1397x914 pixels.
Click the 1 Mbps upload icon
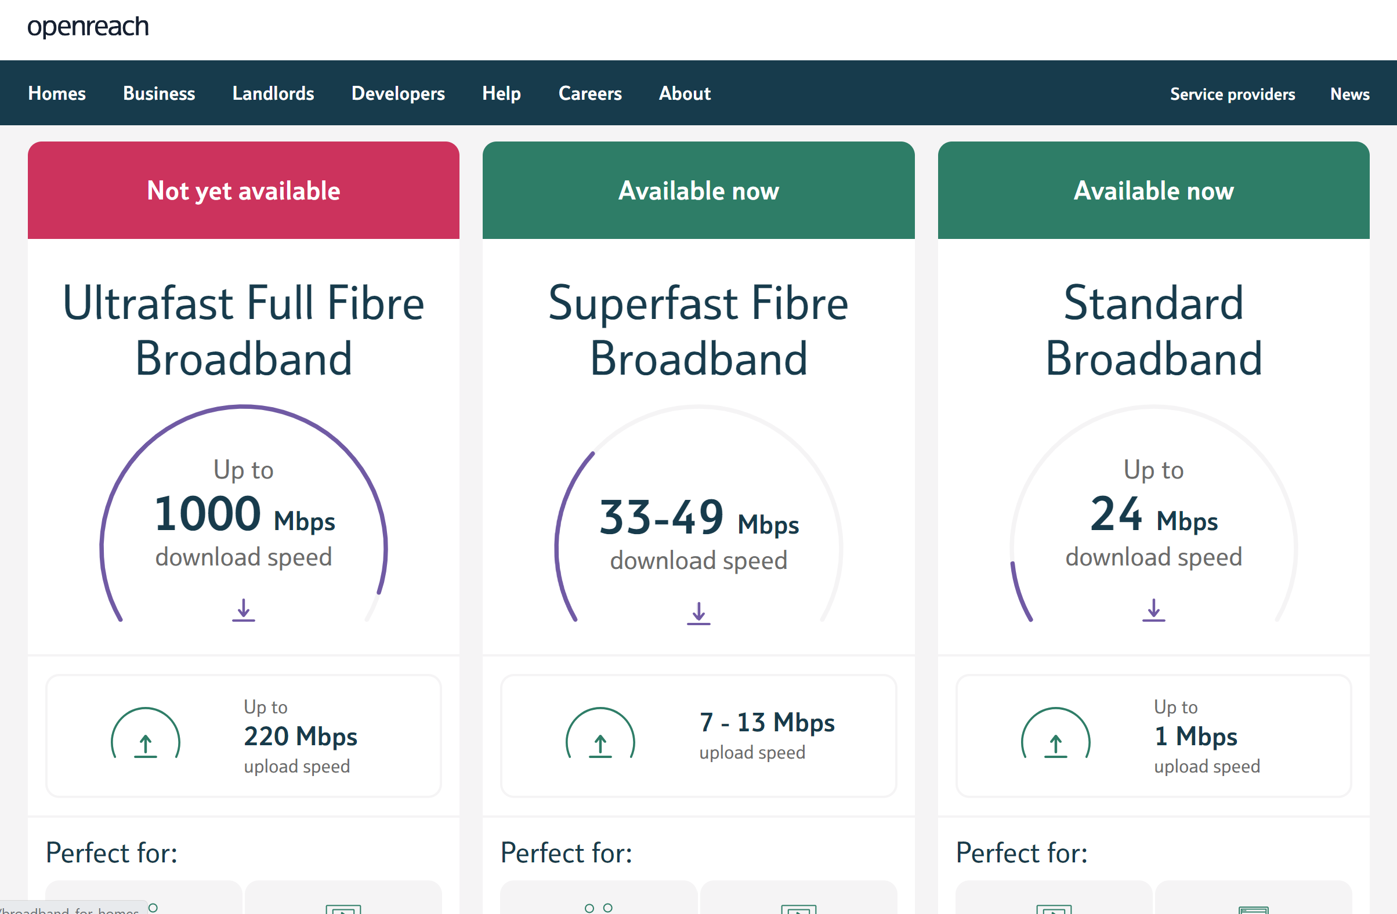coord(1055,735)
